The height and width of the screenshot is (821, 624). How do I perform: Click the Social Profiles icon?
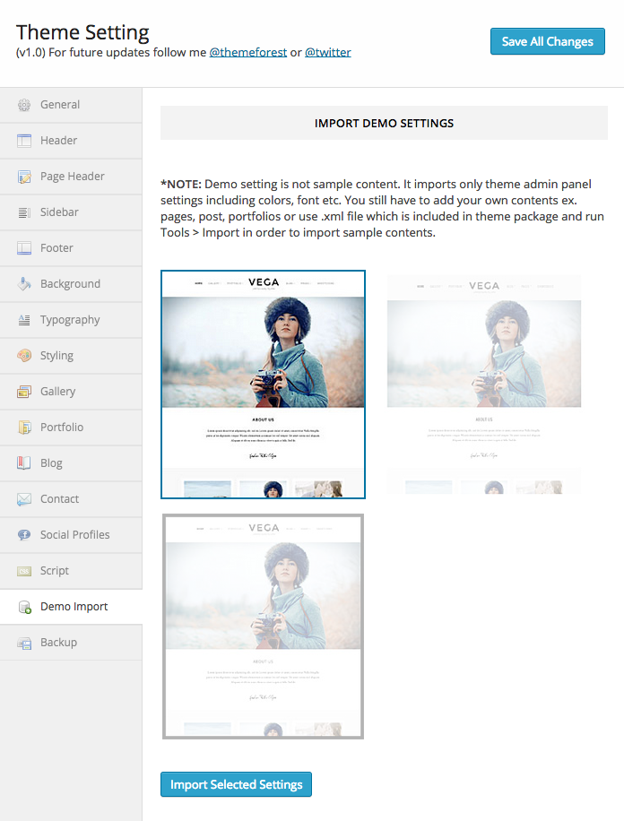point(24,535)
